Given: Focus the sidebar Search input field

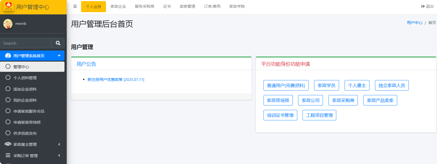Looking at the screenshot, I should point(26,43).
